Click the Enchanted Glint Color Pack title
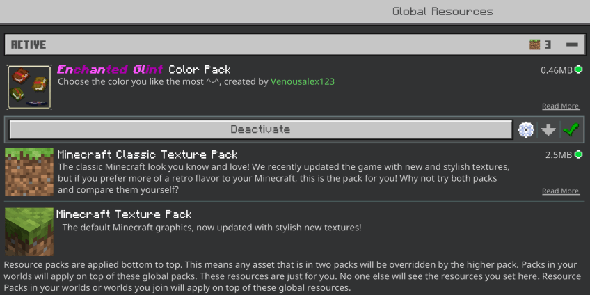This screenshot has width=590, height=295. click(x=144, y=70)
